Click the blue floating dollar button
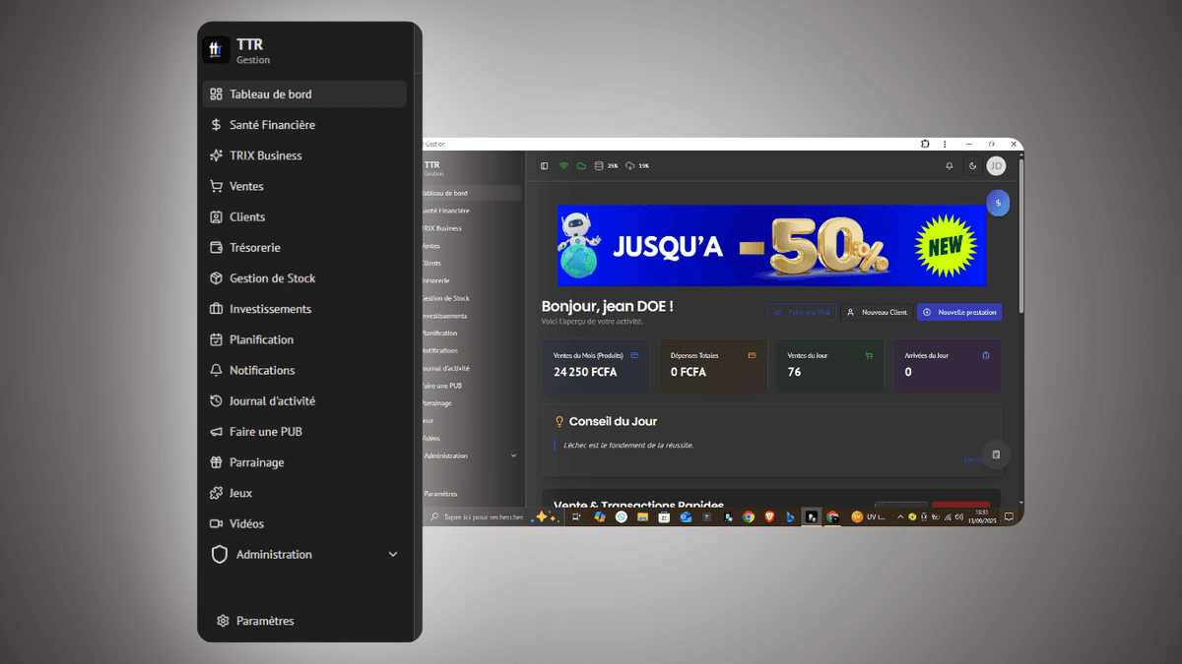Image resolution: width=1182 pixels, height=664 pixels. pos(997,203)
